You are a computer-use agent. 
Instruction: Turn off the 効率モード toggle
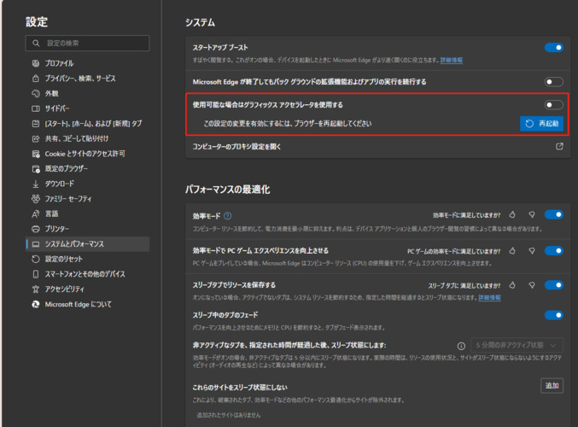click(x=554, y=214)
